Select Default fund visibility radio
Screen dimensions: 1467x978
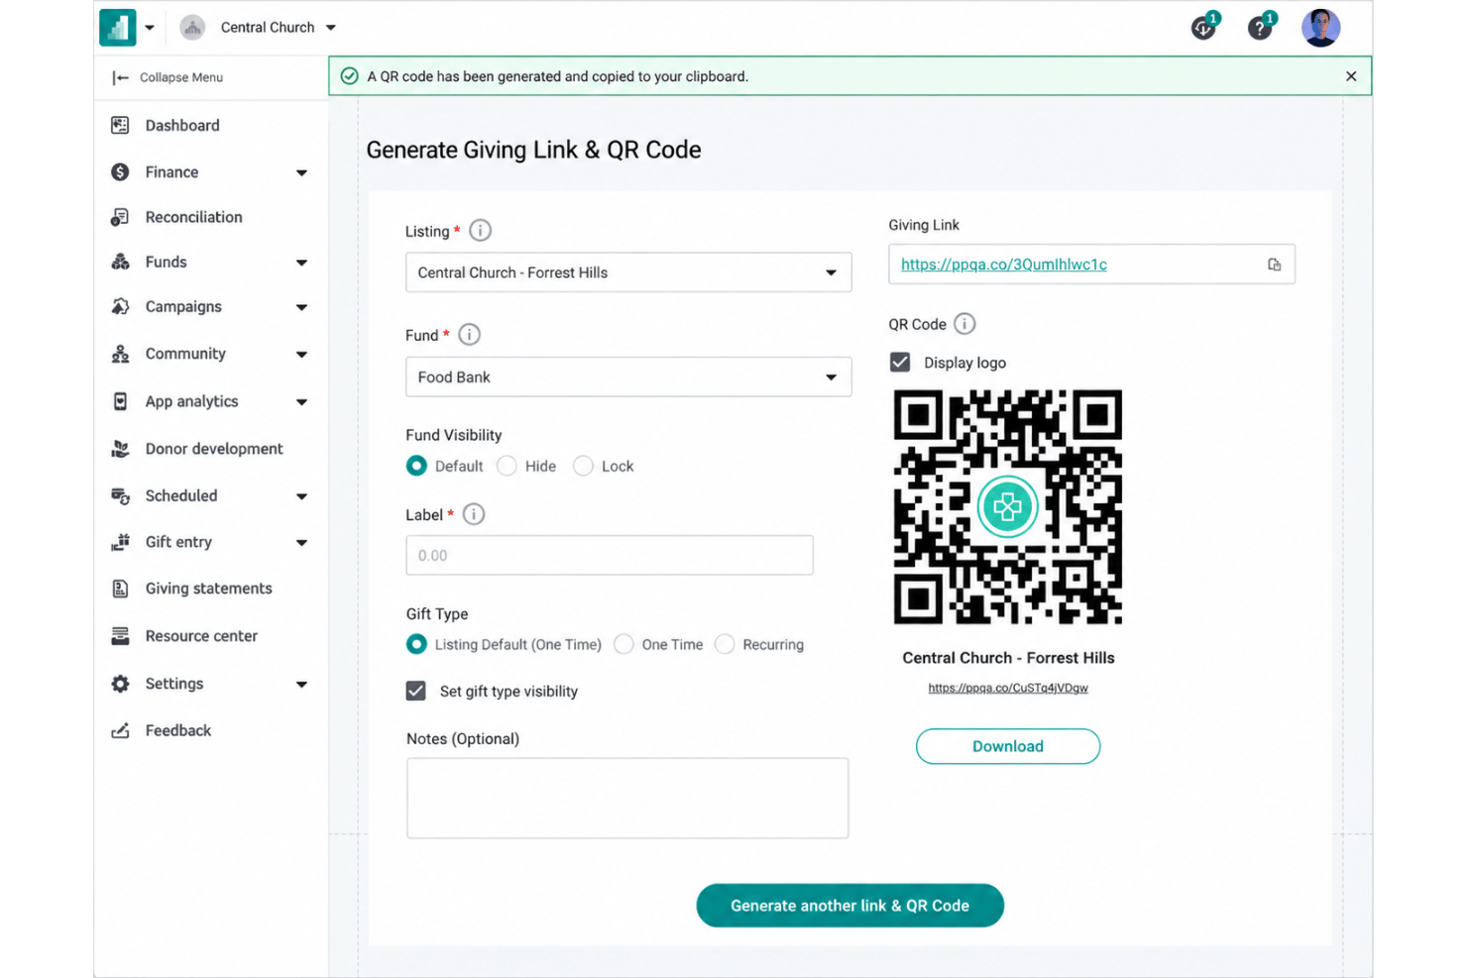coord(416,466)
